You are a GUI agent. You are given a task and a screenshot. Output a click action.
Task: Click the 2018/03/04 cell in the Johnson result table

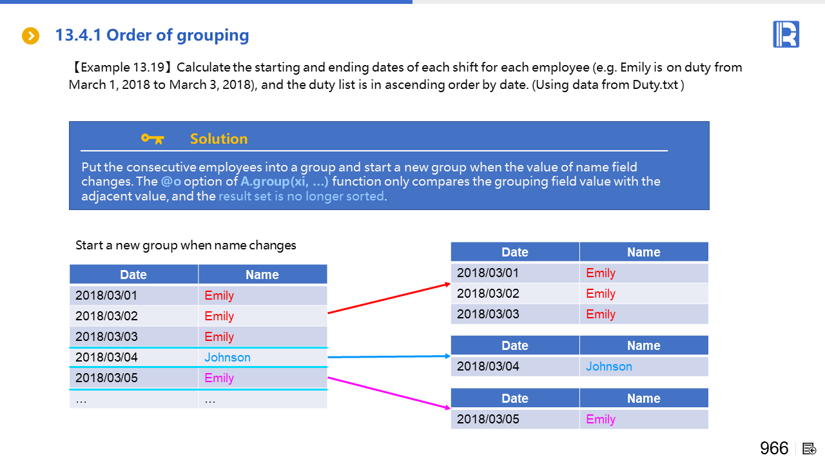(x=488, y=367)
